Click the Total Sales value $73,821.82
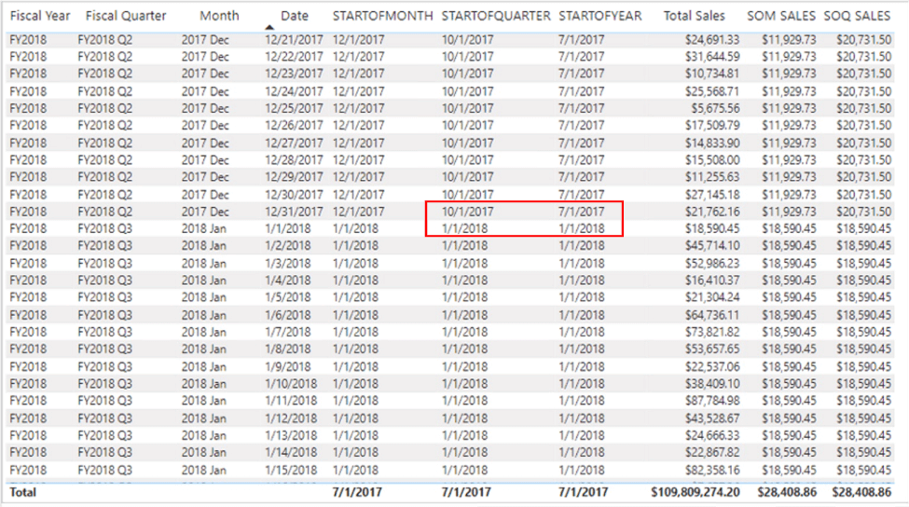909x507 pixels. [712, 332]
